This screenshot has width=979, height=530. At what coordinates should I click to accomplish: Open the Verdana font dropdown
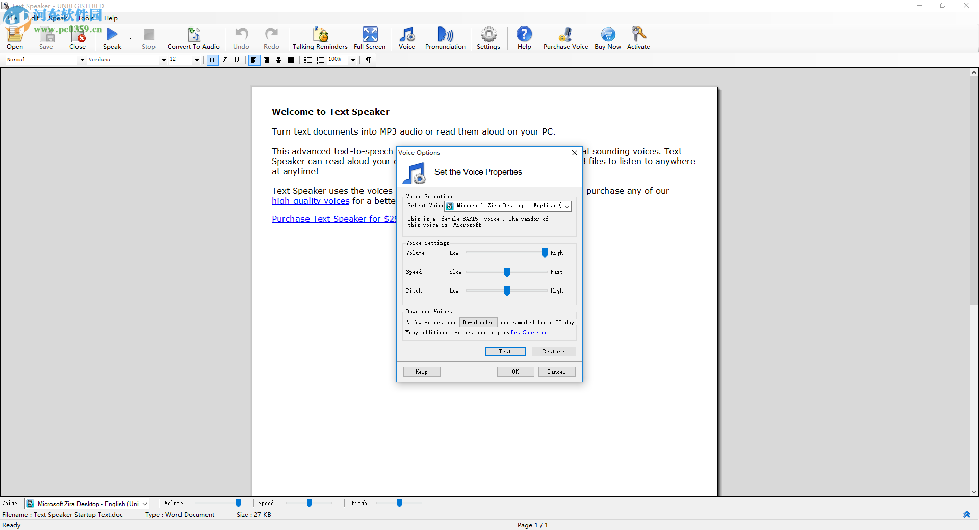tap(163, 60)
